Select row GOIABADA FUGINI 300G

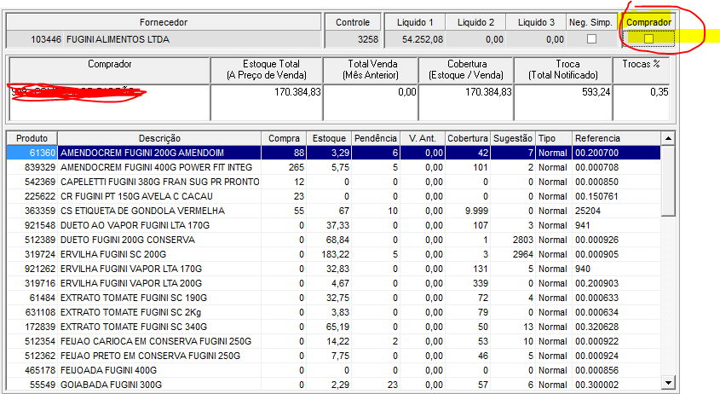(333, 385)
